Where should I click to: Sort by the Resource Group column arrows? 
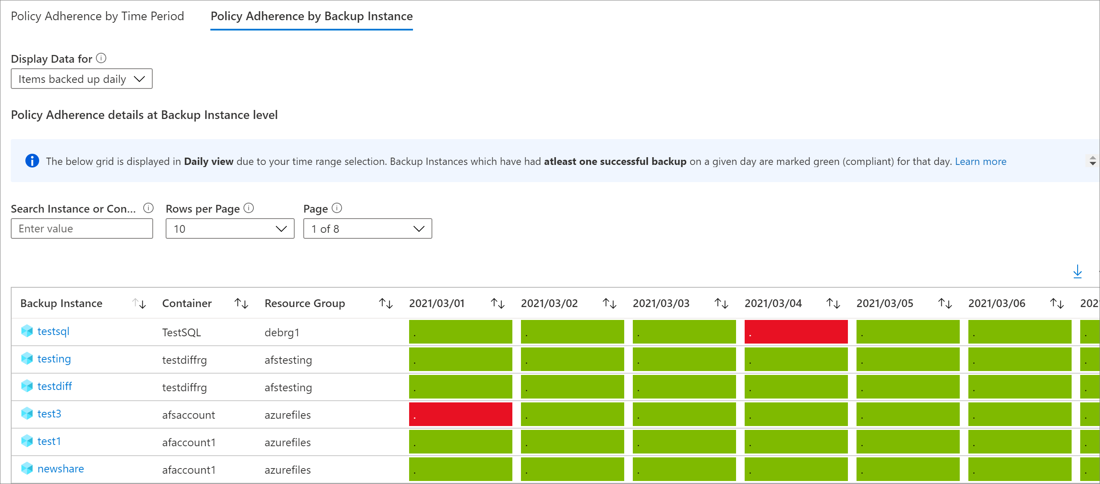pos(385,303)
